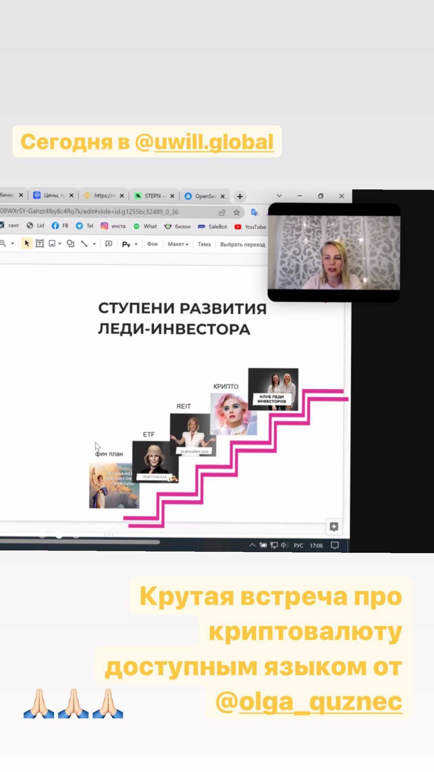Bookmark page with the star icon
The image size is (434, 772).
[x=237, y=212]
